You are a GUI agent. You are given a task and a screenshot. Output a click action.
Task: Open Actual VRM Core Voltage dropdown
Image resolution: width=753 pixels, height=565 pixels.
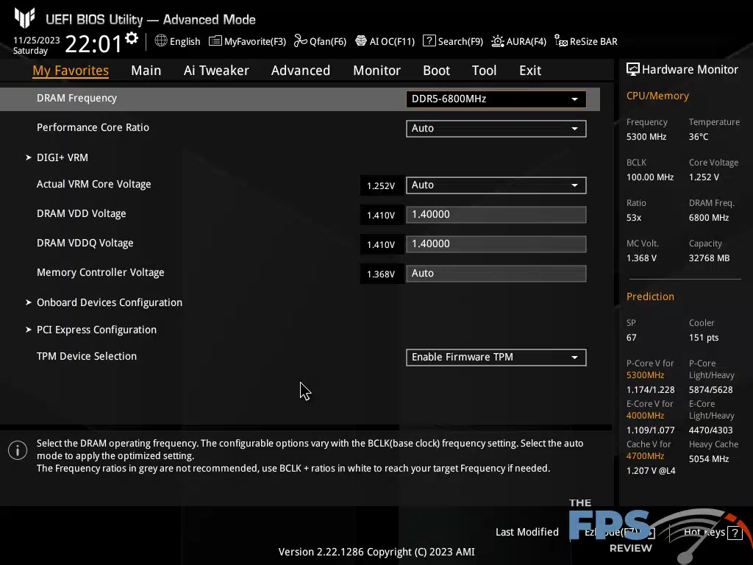496,185
